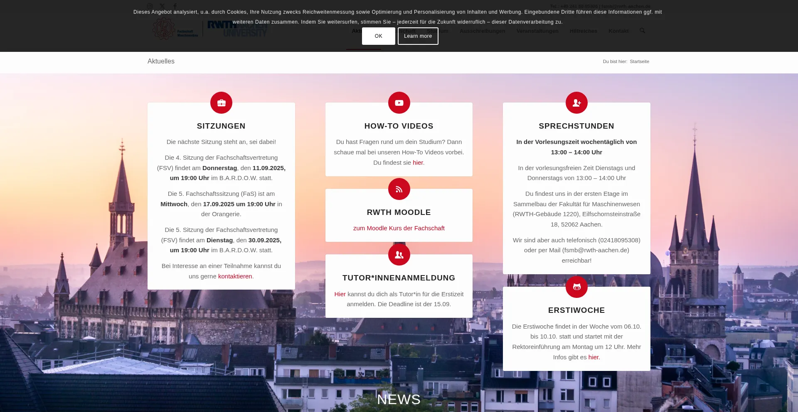Click the HOW-TO VIDEOS heading
Image resolution: width=798 pixels, height=412 pixels.
[x=399, y=126]
